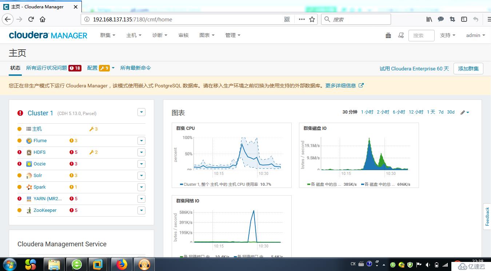Go back with the browser back arrow
Image resolution: width=491 pixels, height=271 pixels.
8,19
